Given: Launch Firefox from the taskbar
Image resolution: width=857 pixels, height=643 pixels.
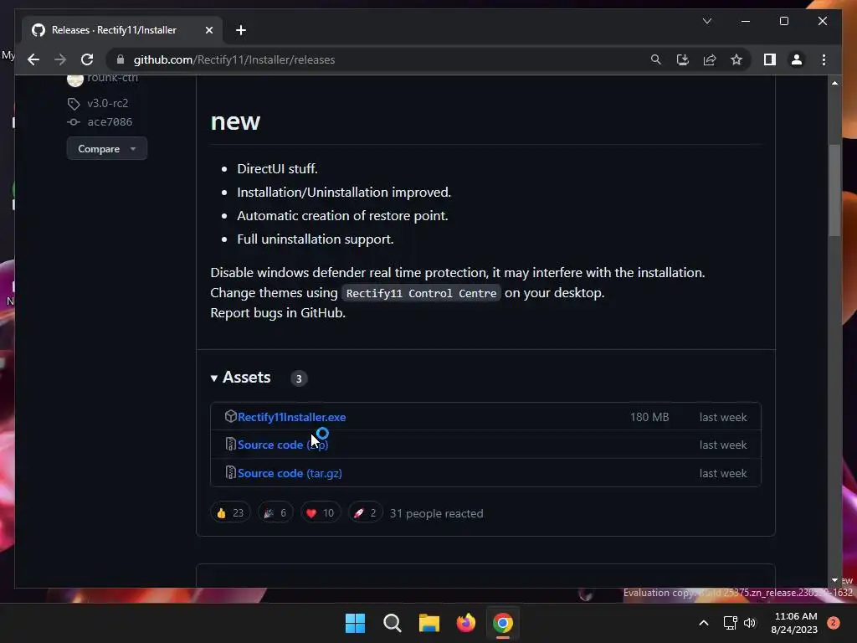Looking at the screenshot, I should (465, 623).
